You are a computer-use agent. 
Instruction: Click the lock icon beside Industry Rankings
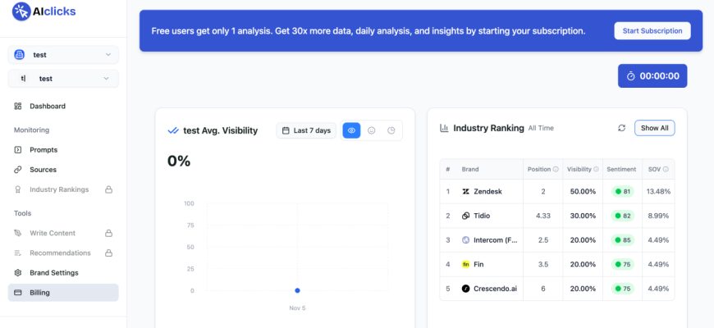108,189
